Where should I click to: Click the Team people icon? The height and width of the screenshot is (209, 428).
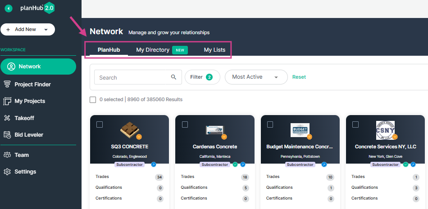tap(7, 155)
